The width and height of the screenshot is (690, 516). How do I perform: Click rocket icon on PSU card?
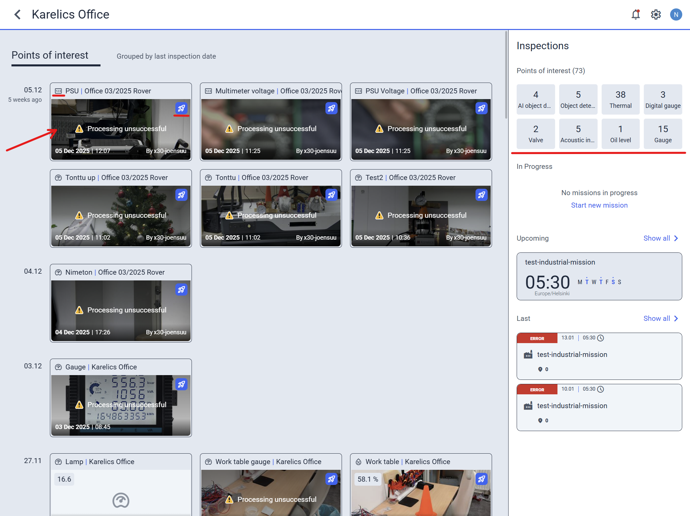pyautogui.click(x=181, y=108)
